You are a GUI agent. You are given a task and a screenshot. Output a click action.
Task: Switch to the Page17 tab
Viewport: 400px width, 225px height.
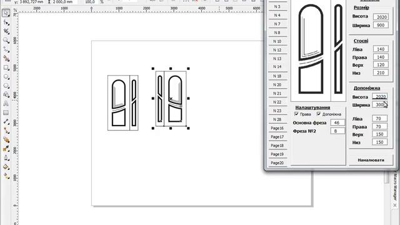coord(277,137)
